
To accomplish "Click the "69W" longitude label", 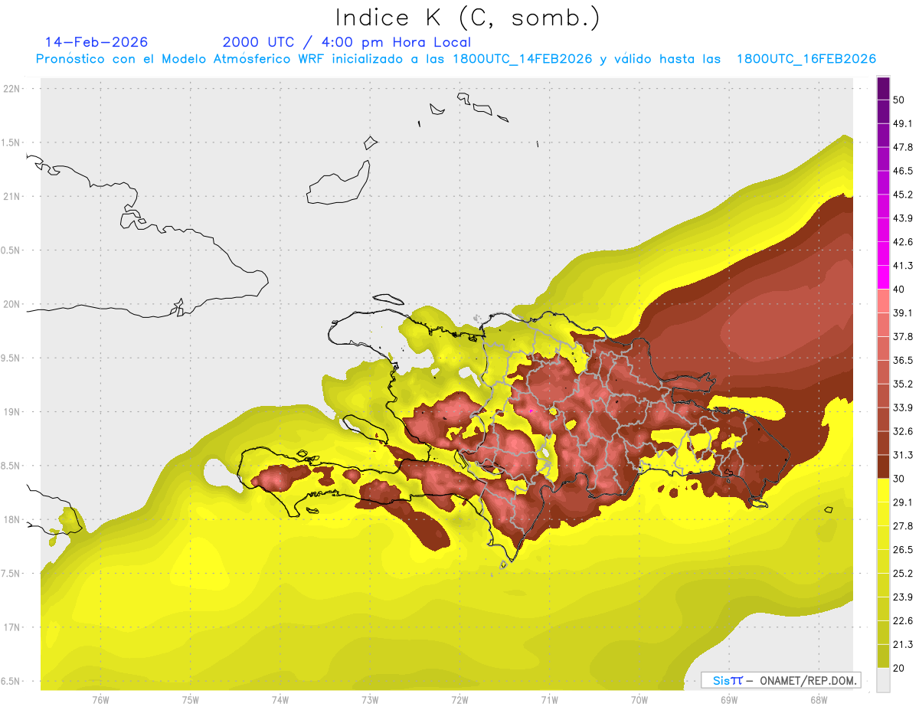I will [729, 700].
